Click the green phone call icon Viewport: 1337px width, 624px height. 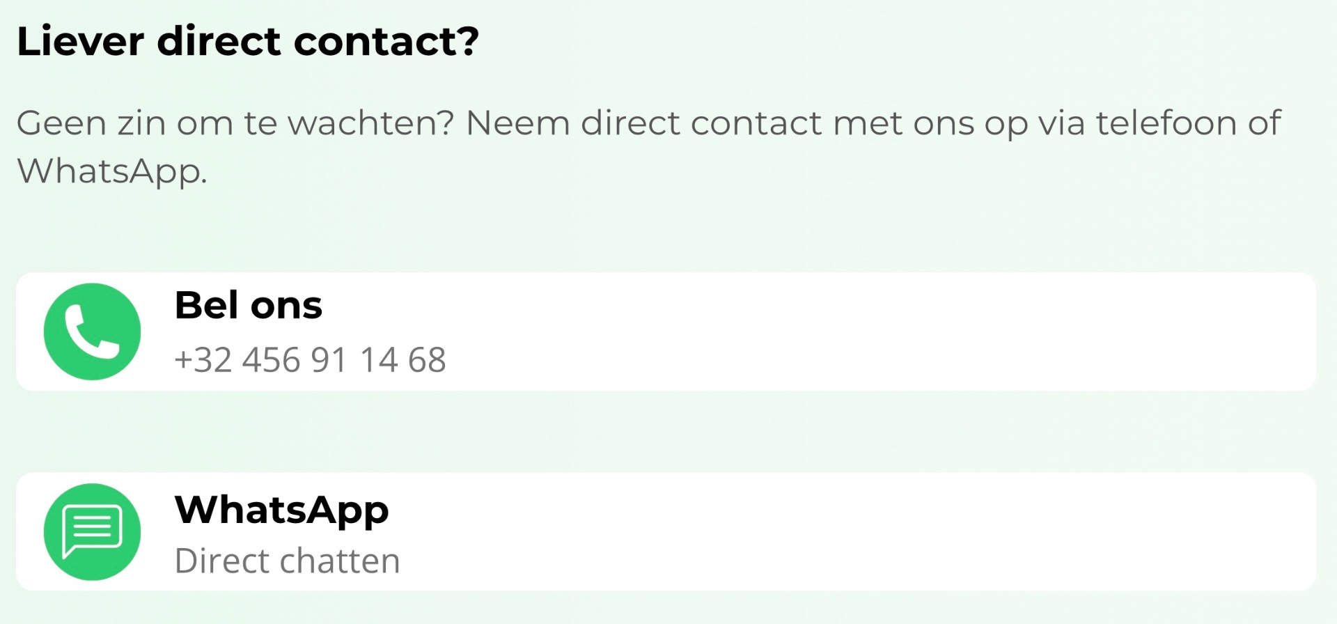pyautogui.click(x=92, y=331)
